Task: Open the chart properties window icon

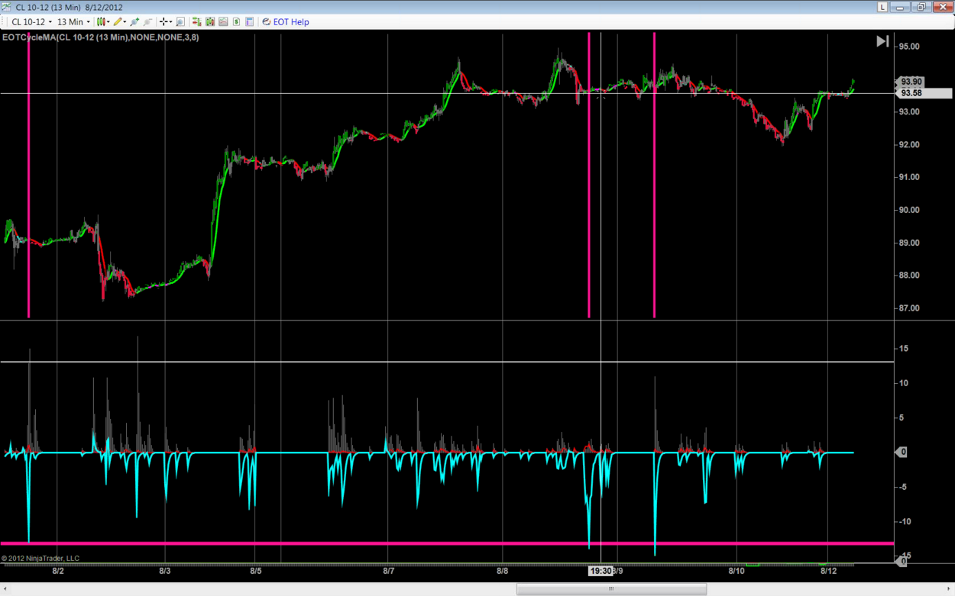Action: pyautogui.click(x=249, y=22)
